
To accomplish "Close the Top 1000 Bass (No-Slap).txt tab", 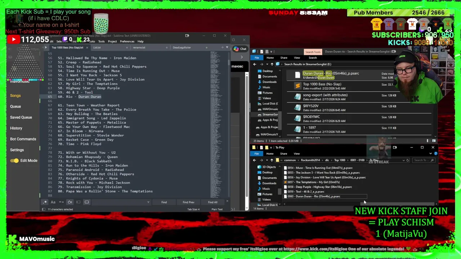I will tap(87, 47).
